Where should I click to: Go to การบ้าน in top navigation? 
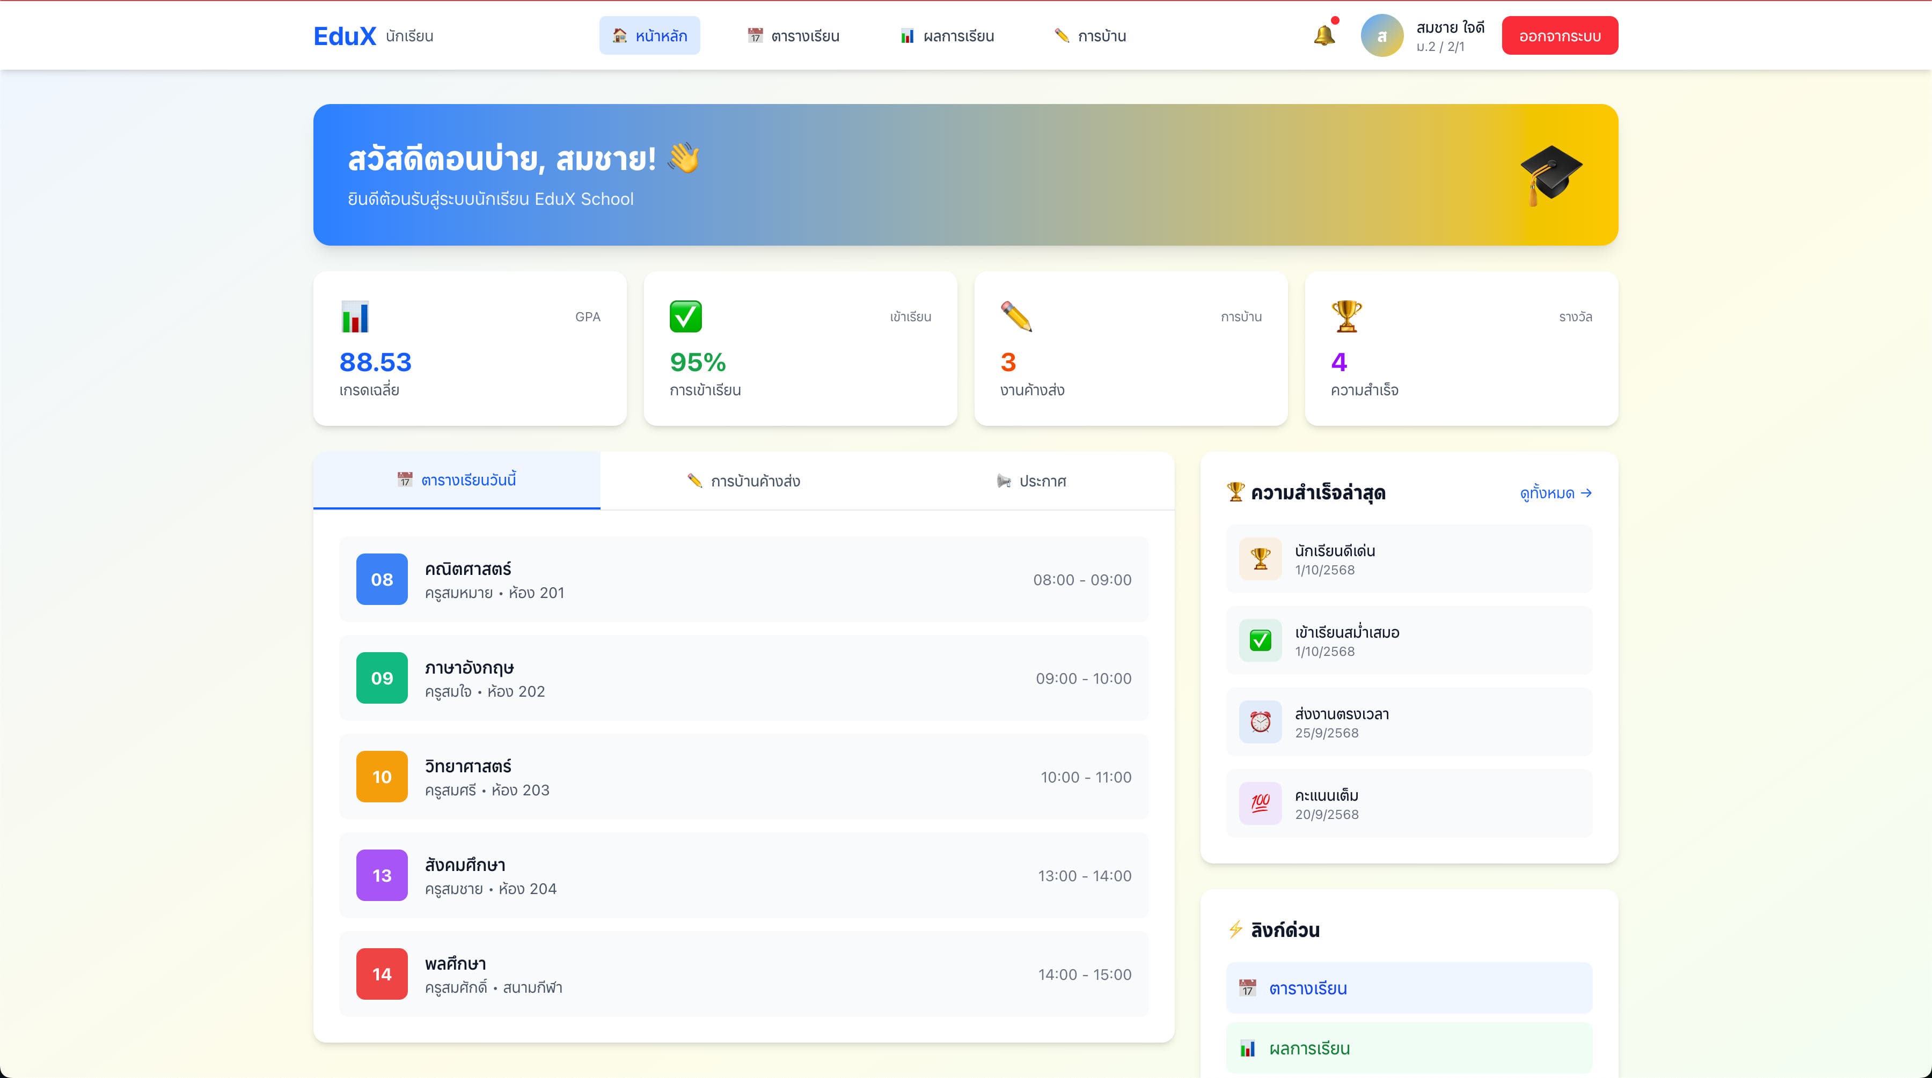click(1090, 36)
